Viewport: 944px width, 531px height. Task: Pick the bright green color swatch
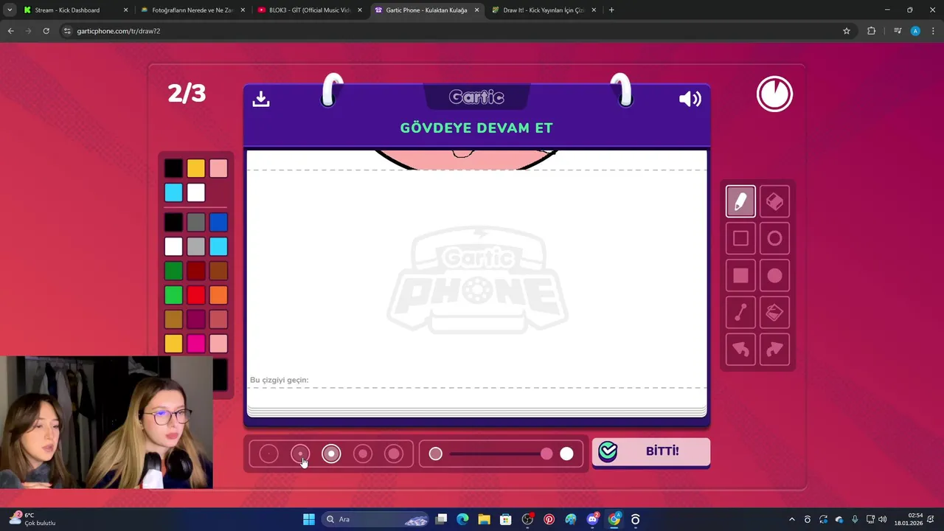[x=173, y=295]
